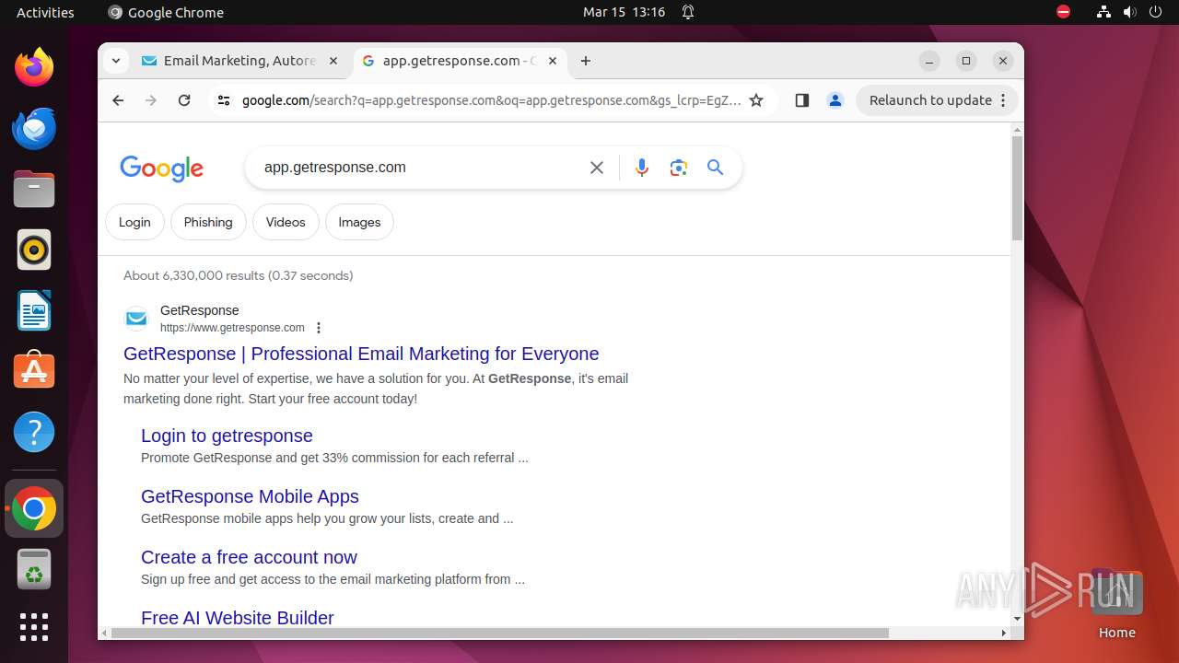Open the clock and calendar Mar 15 13:16

pos(624,12)
